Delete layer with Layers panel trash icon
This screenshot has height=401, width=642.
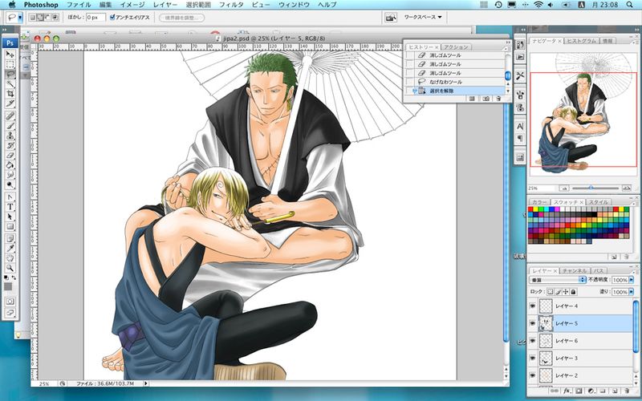coord(626,391)
